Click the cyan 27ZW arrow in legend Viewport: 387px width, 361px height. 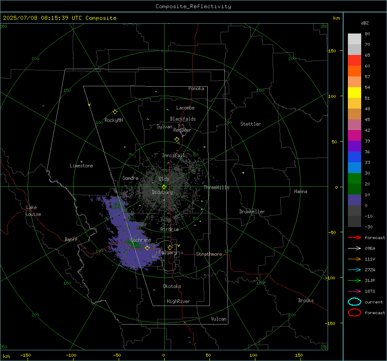pos(354,270)
